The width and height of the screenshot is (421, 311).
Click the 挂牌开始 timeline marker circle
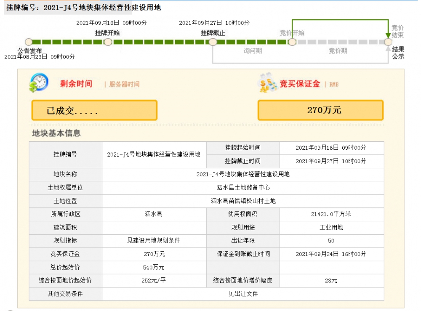click(x=108, y=42)
